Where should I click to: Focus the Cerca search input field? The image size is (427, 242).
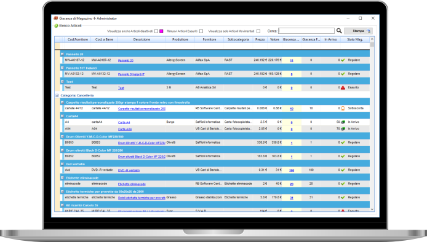[306, 31]
